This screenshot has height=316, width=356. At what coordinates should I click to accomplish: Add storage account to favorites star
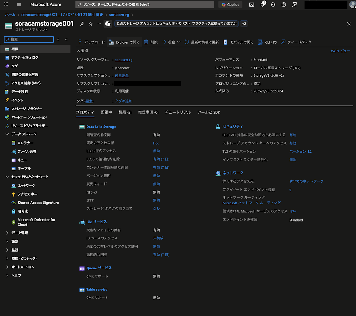pos(91,24)
